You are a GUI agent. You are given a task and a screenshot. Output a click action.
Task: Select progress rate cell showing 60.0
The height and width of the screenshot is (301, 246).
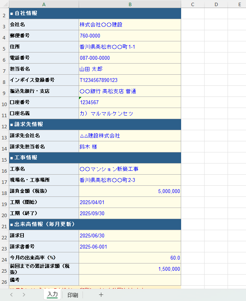click(x=130, y=258)
